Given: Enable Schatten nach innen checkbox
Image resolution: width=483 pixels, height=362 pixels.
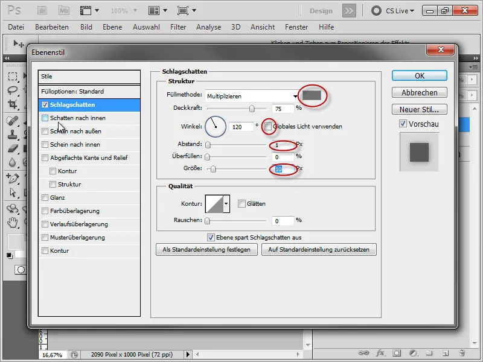Looking at the screenshot, I should point(45,118).
